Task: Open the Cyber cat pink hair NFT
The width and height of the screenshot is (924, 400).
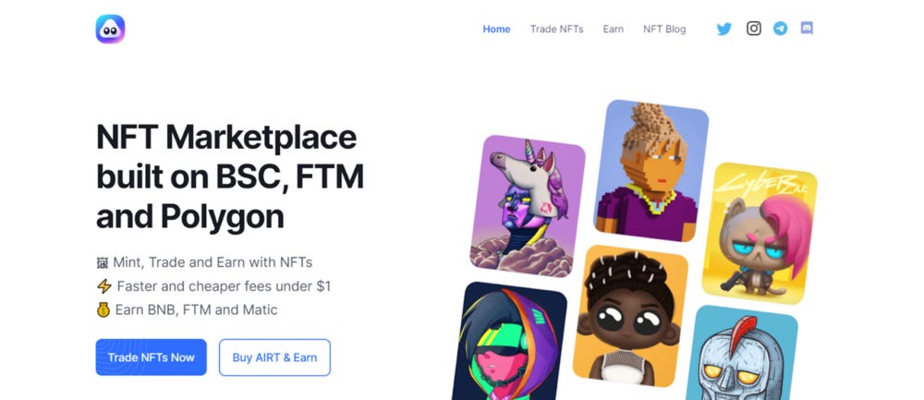Action: click(x=759, y=234)
